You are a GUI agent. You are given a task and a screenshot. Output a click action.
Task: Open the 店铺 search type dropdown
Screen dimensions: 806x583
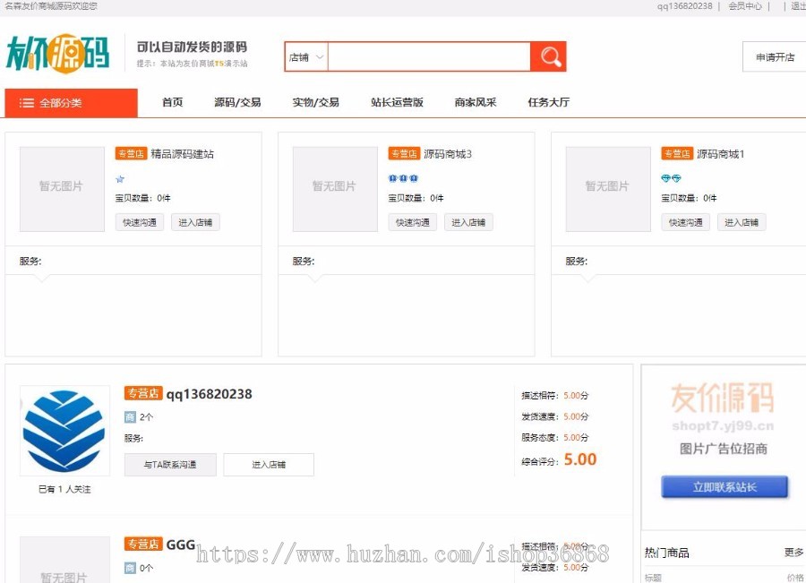[x=306, y=57]
